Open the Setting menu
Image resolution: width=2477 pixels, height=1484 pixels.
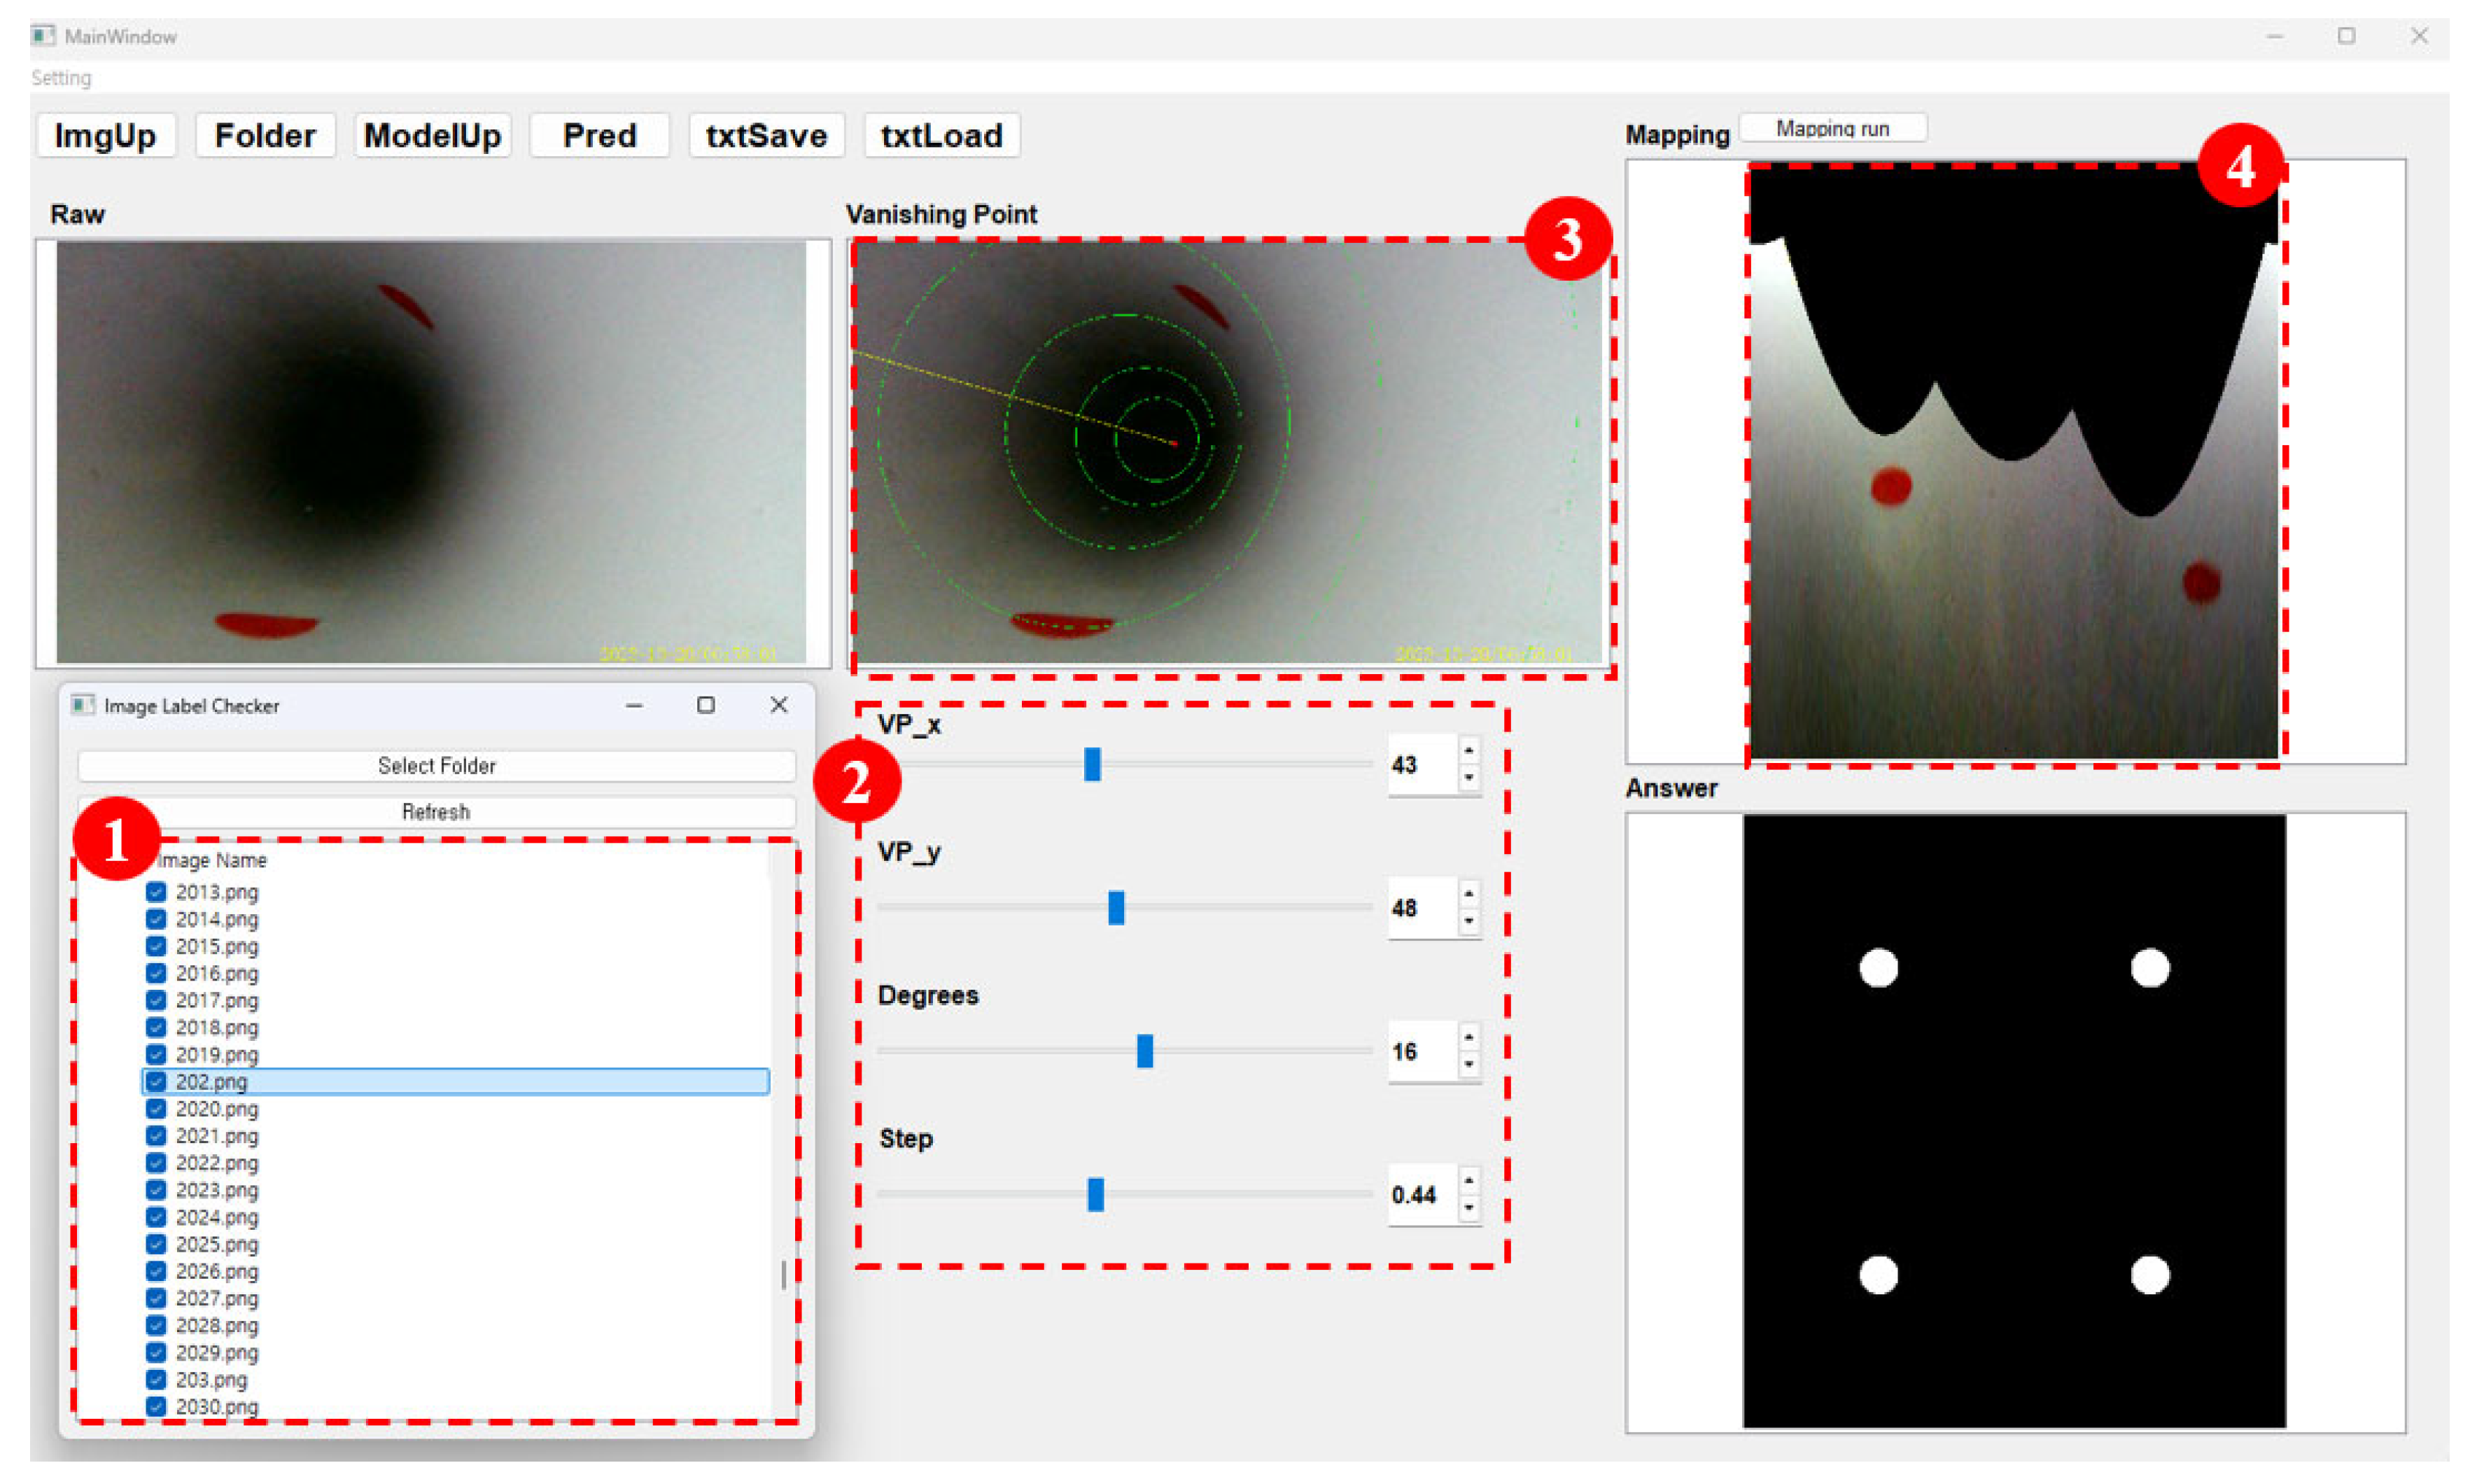click(61, 78)
